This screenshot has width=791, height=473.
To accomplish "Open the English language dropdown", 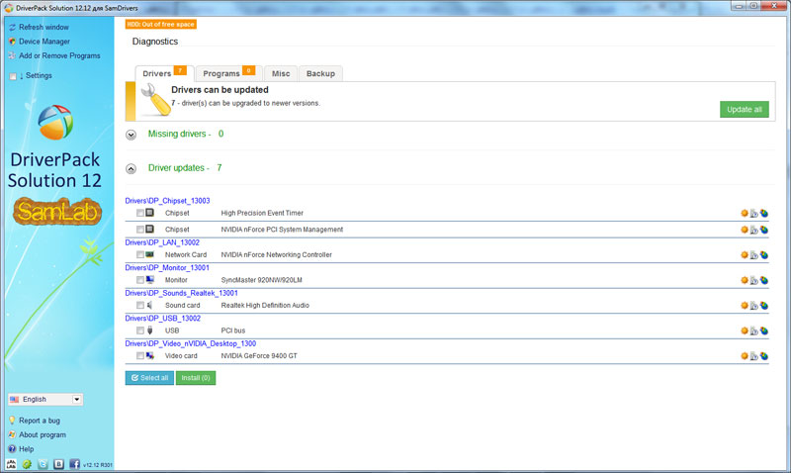I will pyautogui.click(x=45, y=400).
